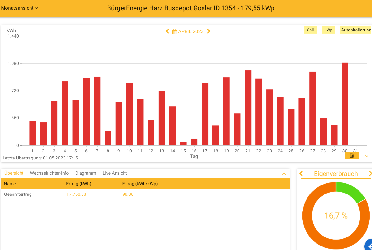Screen dimensions: 372x250
Task: Toggle the Soll target display
Action: point(310,30)
